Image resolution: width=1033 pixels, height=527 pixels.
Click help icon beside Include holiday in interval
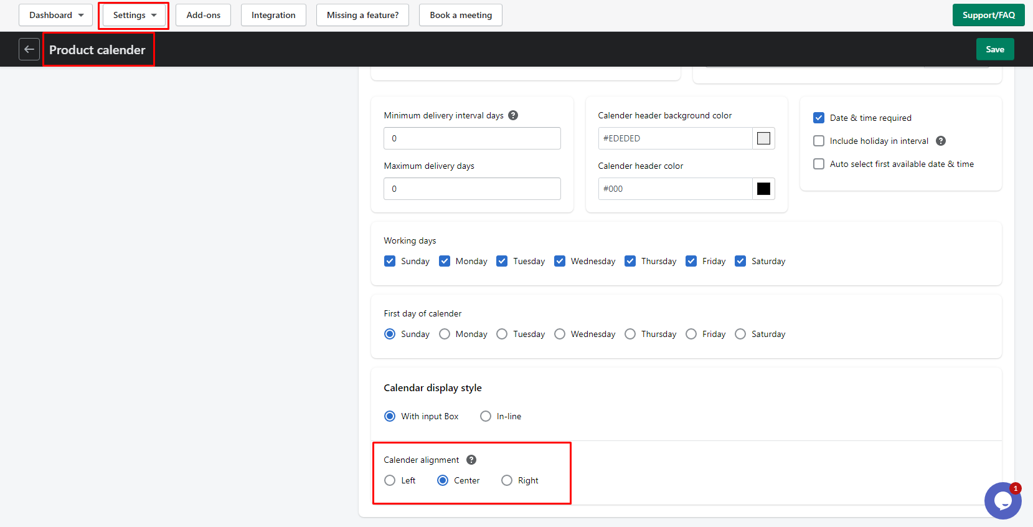(x=941, y=141)
